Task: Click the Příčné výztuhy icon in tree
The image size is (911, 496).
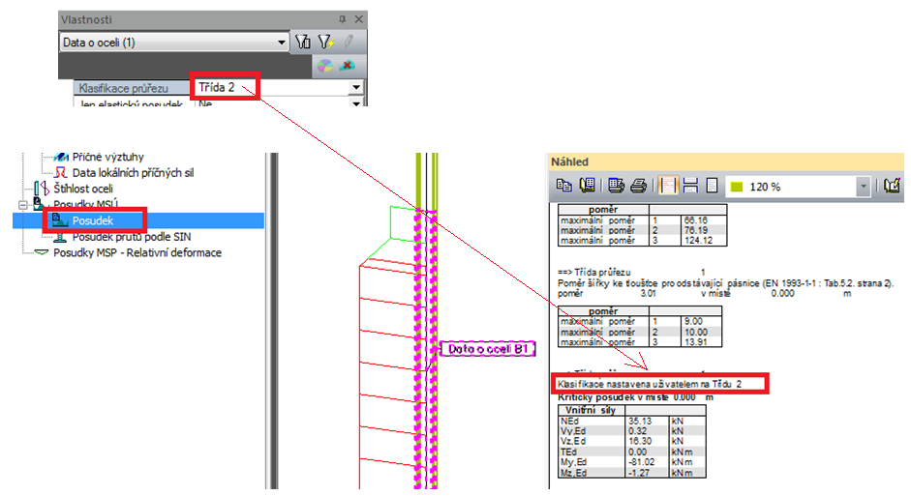Action: point(61,158)
